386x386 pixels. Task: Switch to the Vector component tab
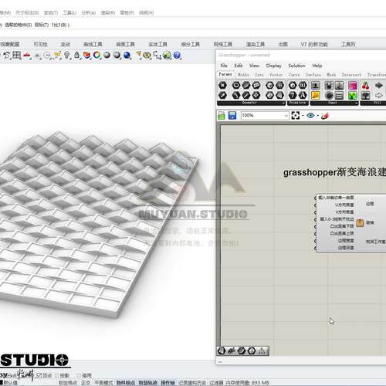[276, 75]
